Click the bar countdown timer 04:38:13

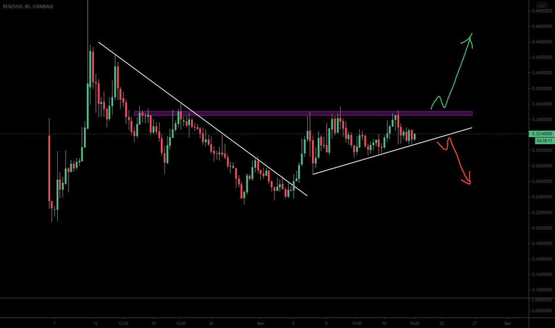pos(544,141)
